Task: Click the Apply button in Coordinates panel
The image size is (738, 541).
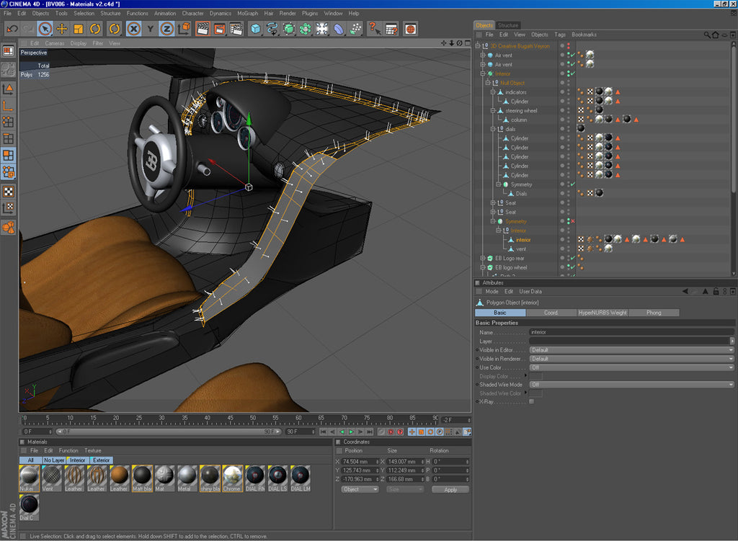Action: (450, 489)
